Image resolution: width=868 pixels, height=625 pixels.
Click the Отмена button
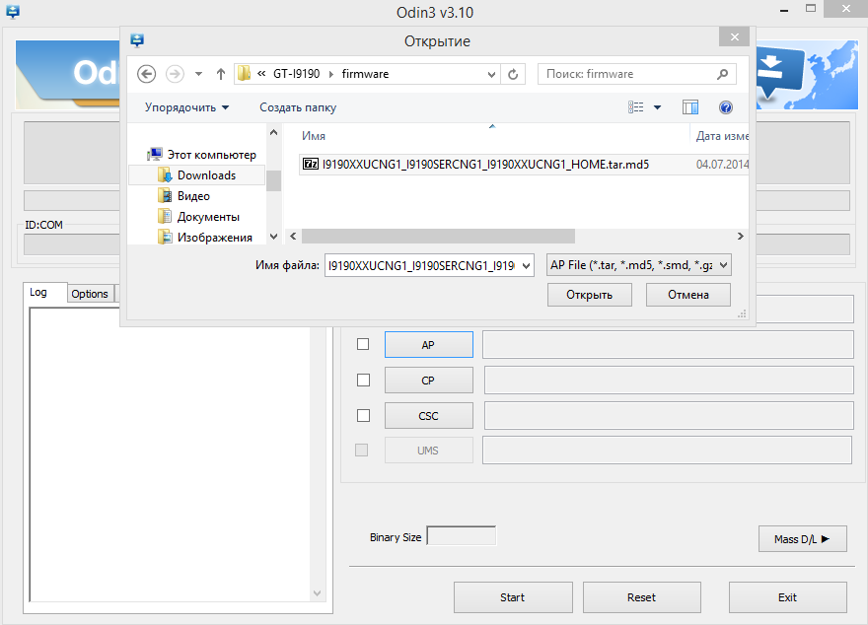tap(688, 295)
